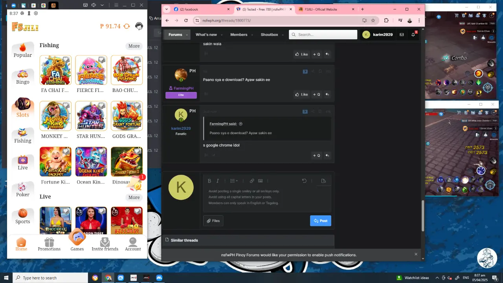Go to Home tab in F5JILI
The height and width of the screenshot is (283, 503).
[21, 244]
